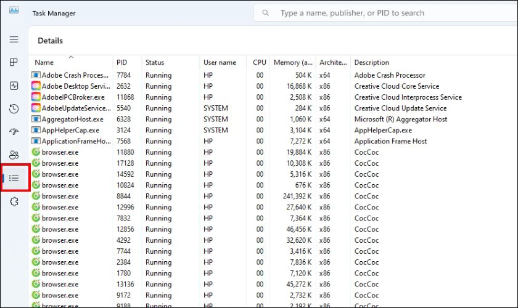The image size is (518, 308).
Task: Click the Details page heading
Action: (50, 41)
